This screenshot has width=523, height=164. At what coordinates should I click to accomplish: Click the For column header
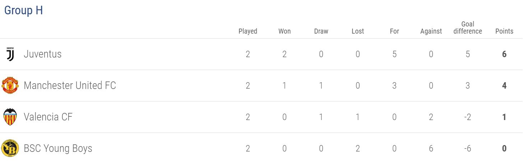click(394, 31)
